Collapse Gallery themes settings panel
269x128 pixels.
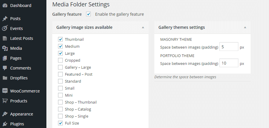tap(245, 27)
